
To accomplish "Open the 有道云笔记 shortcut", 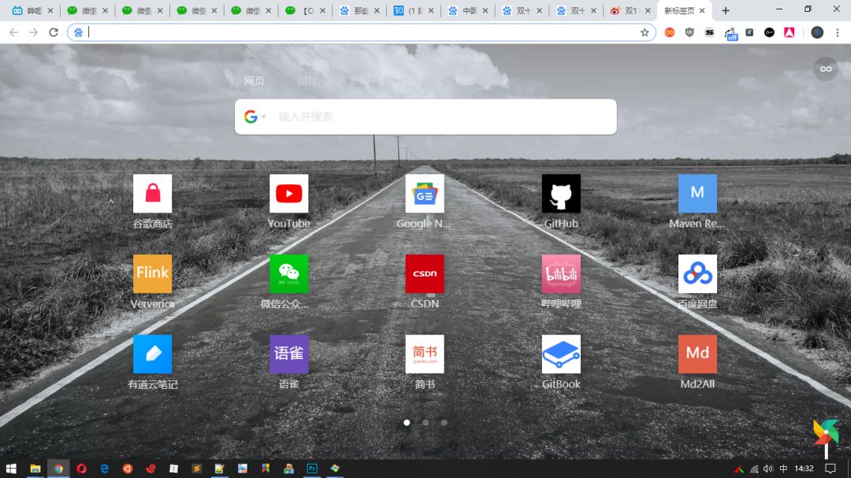I will point(153,354).
